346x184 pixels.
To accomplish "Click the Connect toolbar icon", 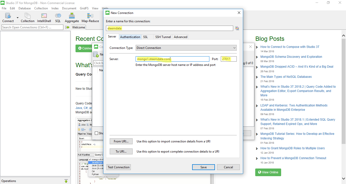I will (8, 18).
